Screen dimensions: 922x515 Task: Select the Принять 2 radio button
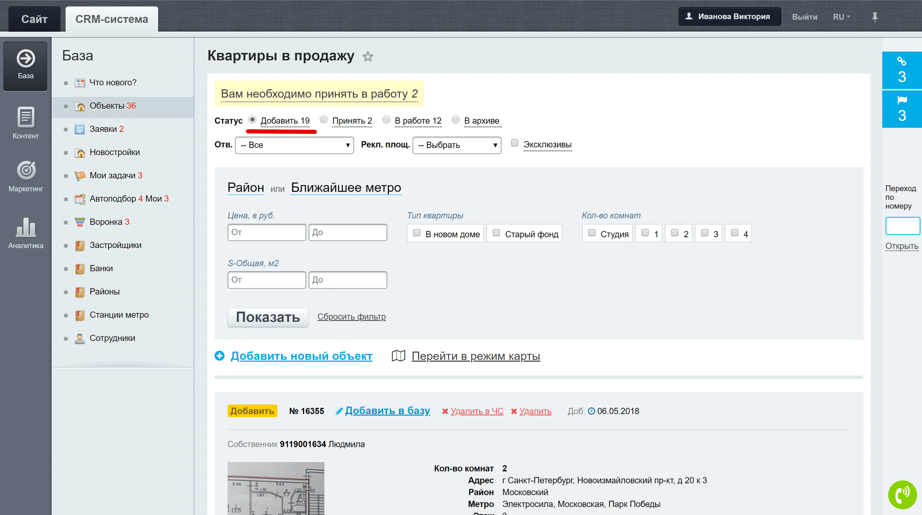pos(323,121)
